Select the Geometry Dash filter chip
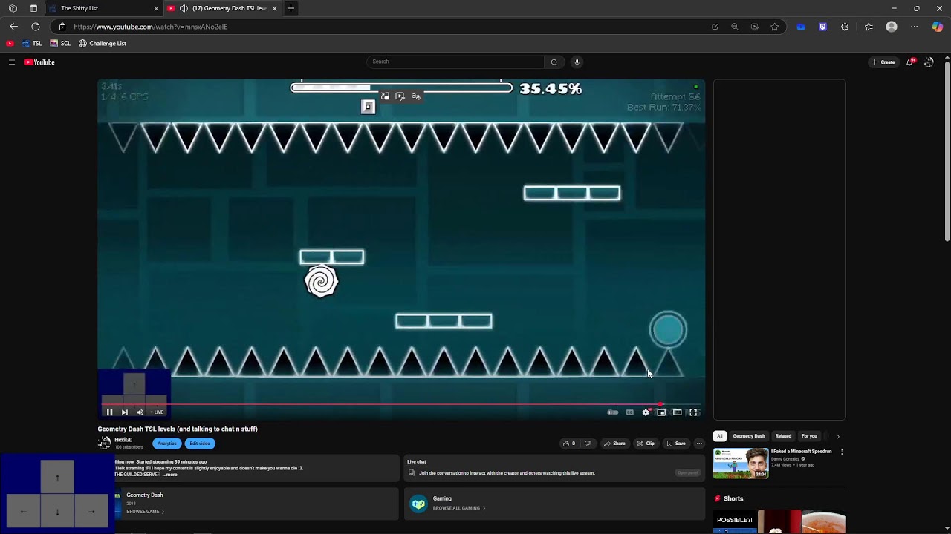 coord(749,436)
